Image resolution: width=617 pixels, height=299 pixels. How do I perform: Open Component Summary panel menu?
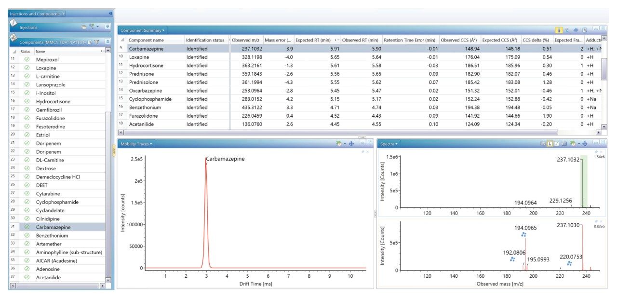pyautogui.click(x=142, y=30)
